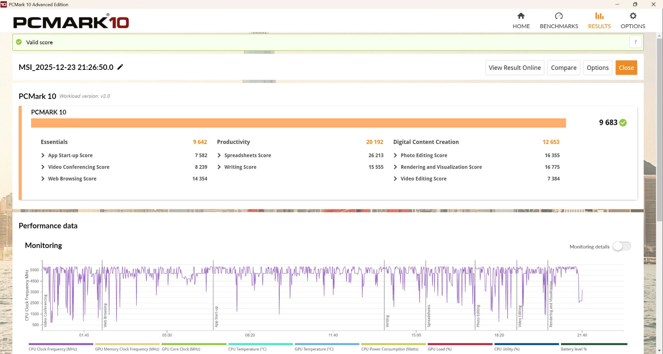Click the Valid score green check icon
Screen dimensions: 663x354
[x=19, y=42]
